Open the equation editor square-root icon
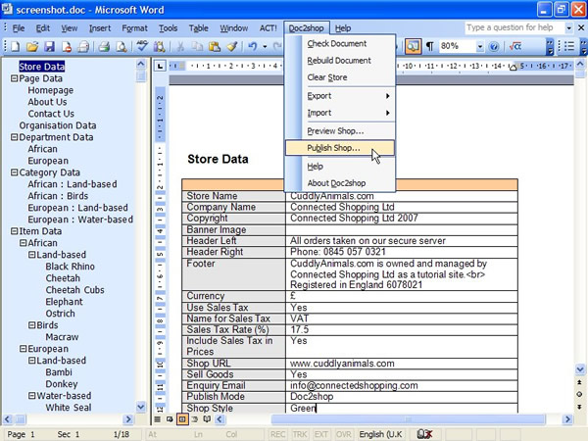The width and height of the screenshot is (588, 441). click(515, 46)
